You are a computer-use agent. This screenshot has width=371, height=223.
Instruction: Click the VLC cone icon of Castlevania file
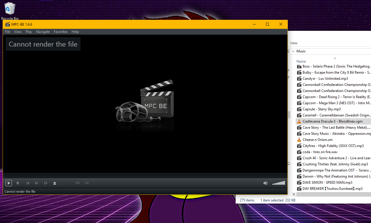[299, 121]
